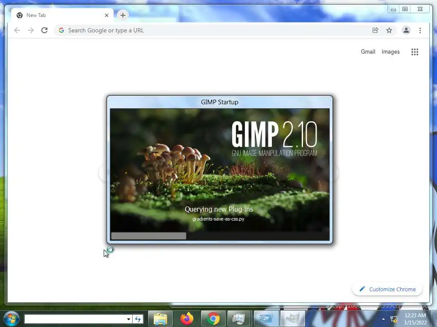Expand the taskbar address dropdown arrow
The image size is (437, 327).
tap(128, 319)
